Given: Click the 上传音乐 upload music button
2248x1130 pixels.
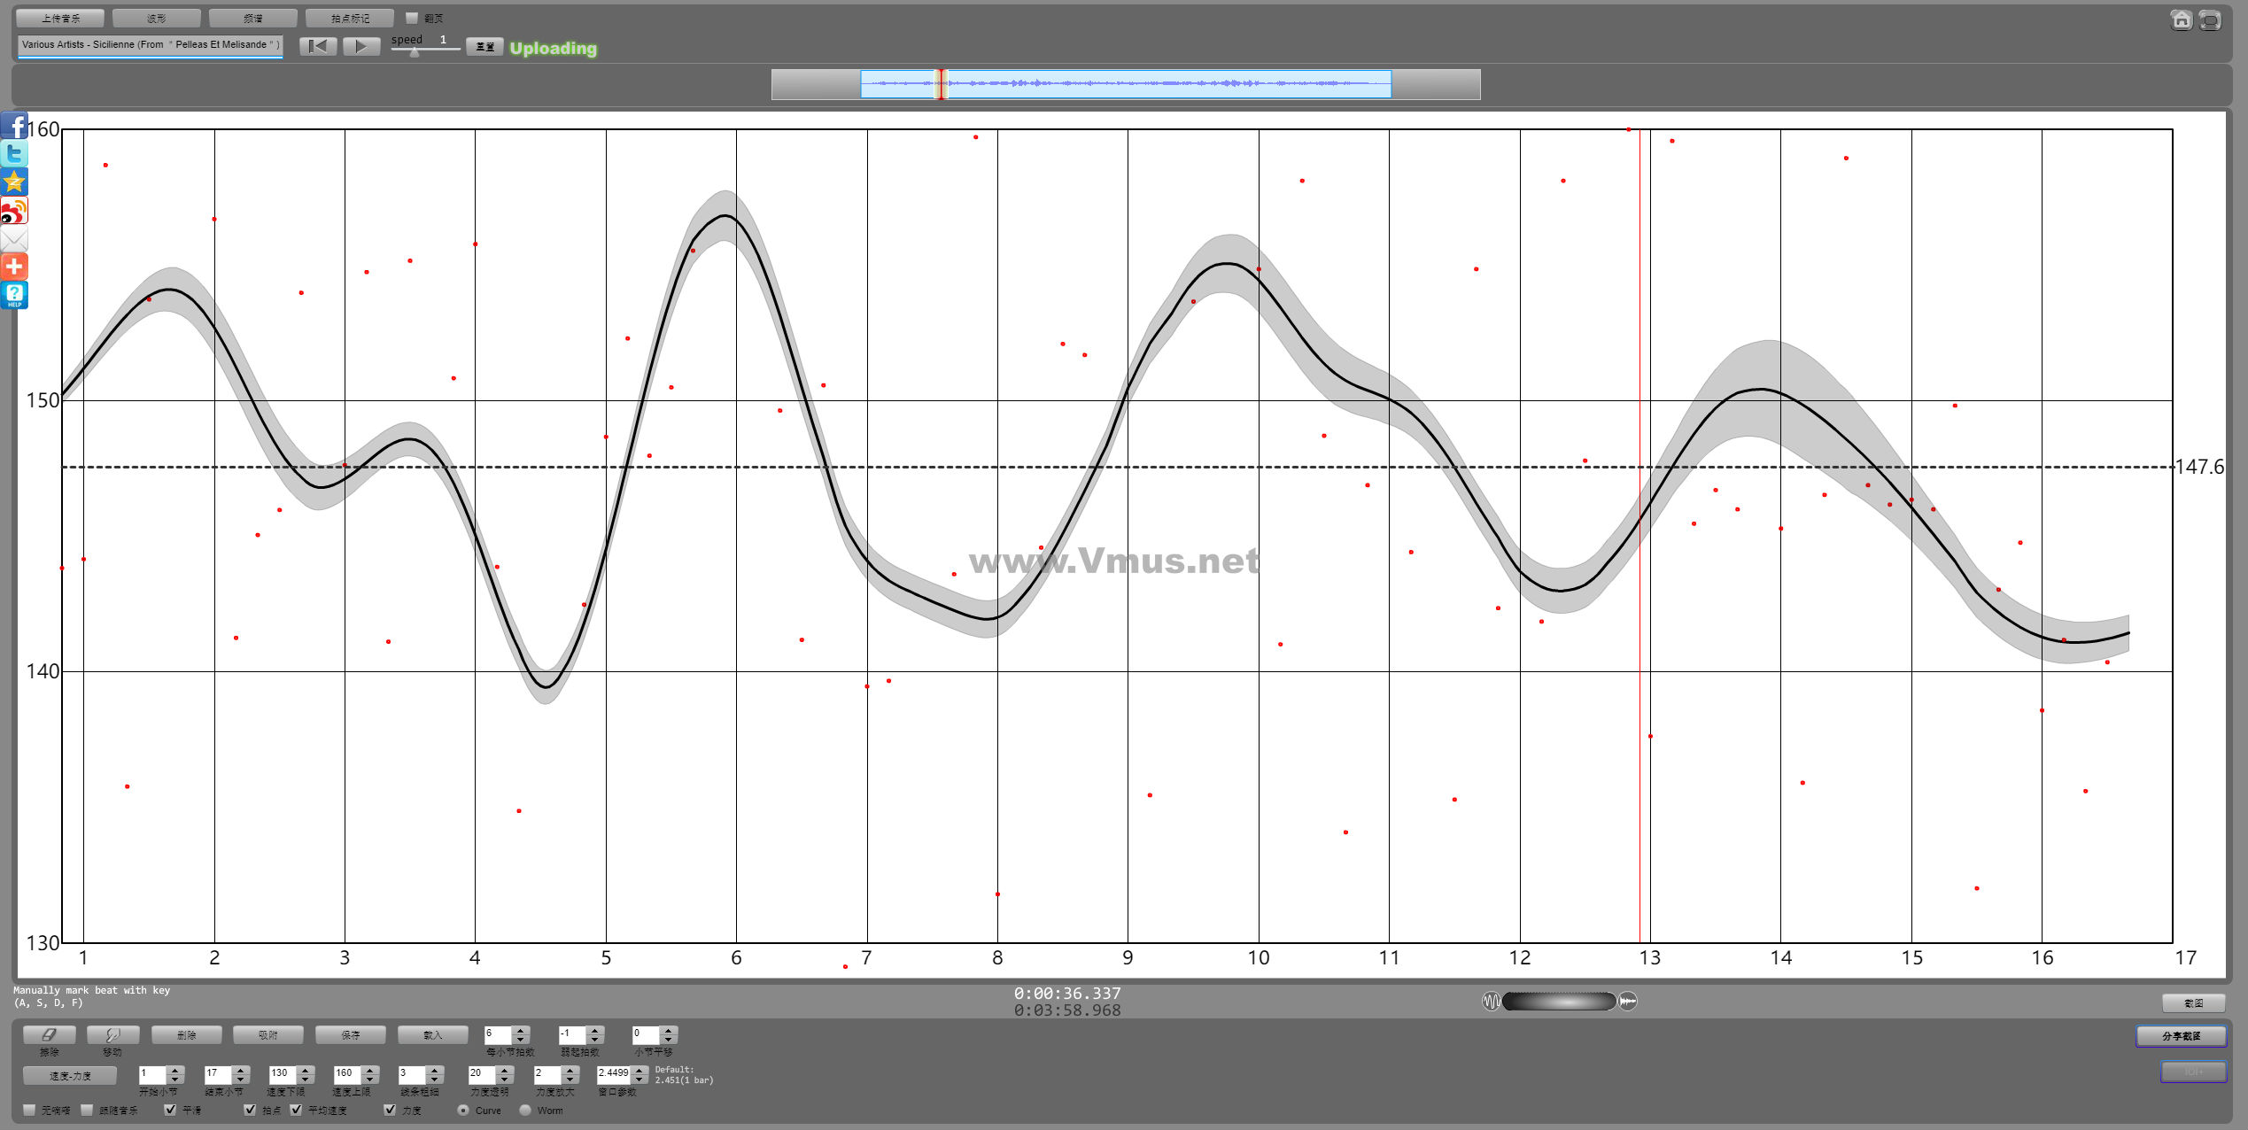Looking at the screenshot, I should tap(60, 18).
